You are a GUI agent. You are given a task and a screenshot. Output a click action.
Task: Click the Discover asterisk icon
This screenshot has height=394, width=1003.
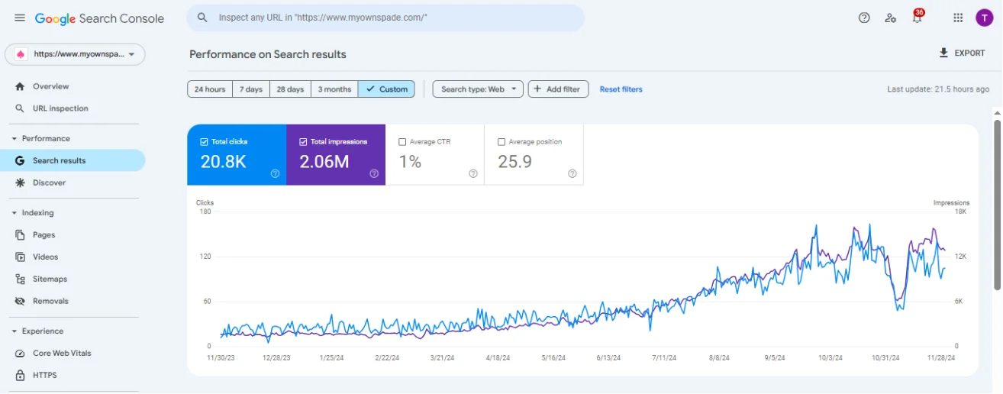pyautogui.click(x=20, y=182)
